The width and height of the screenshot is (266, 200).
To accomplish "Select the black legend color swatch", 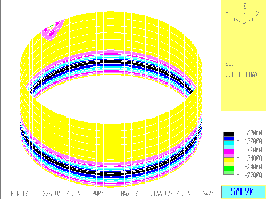I will point(229,134).
